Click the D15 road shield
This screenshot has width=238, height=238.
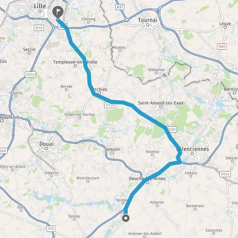[x=51, y=228]
